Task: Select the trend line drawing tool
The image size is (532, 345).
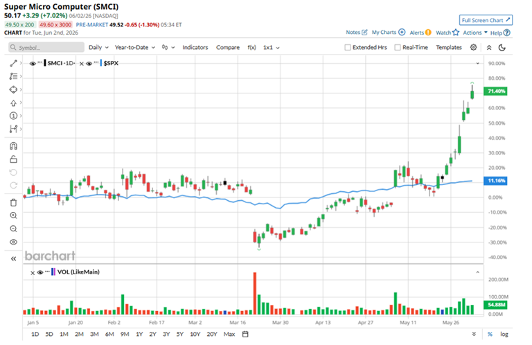Action: tap(13, 63)
